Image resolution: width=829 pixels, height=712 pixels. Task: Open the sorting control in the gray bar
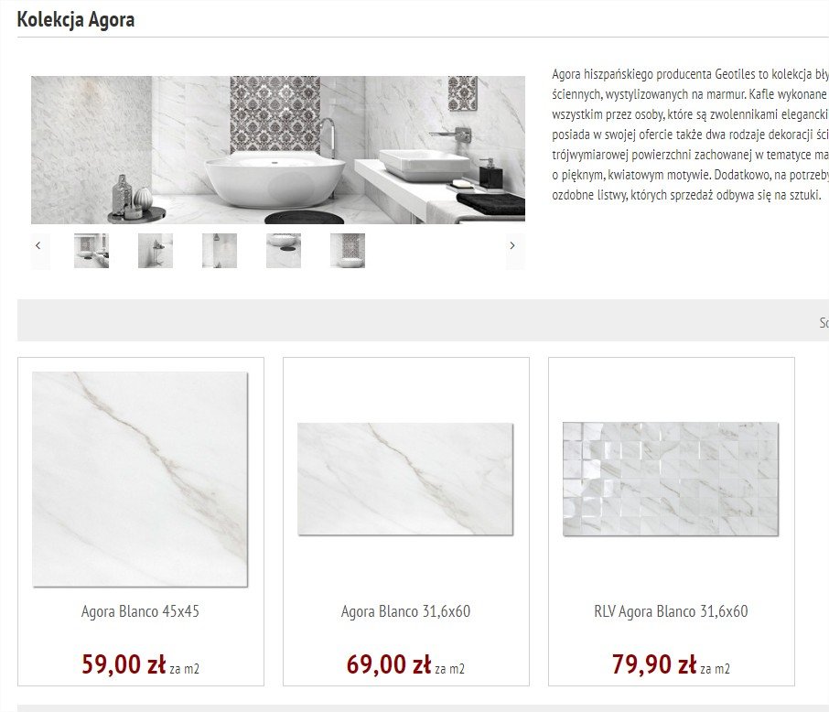[x=824, y=322]
